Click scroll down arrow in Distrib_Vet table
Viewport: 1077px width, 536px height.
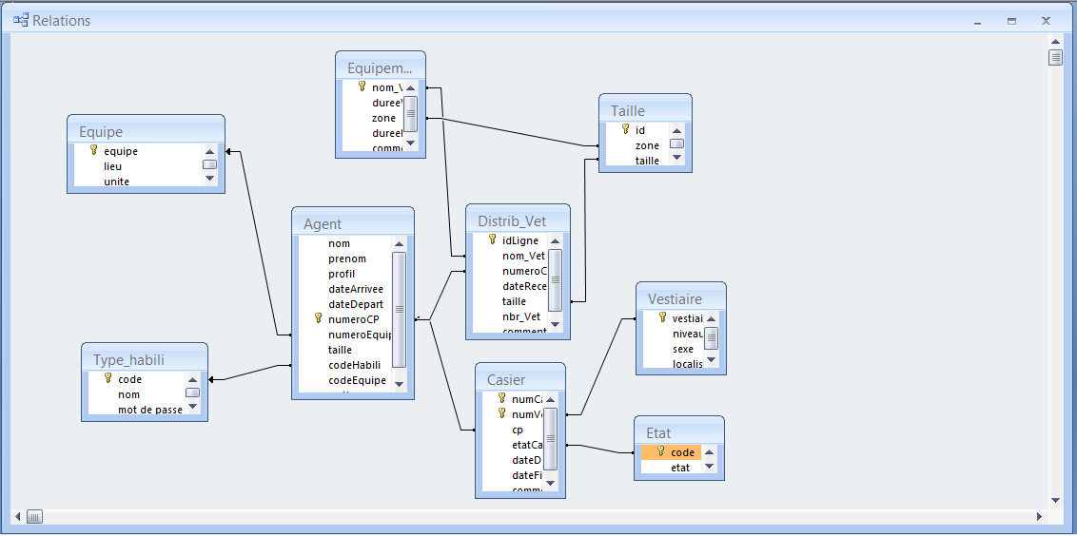coord(555,325)
